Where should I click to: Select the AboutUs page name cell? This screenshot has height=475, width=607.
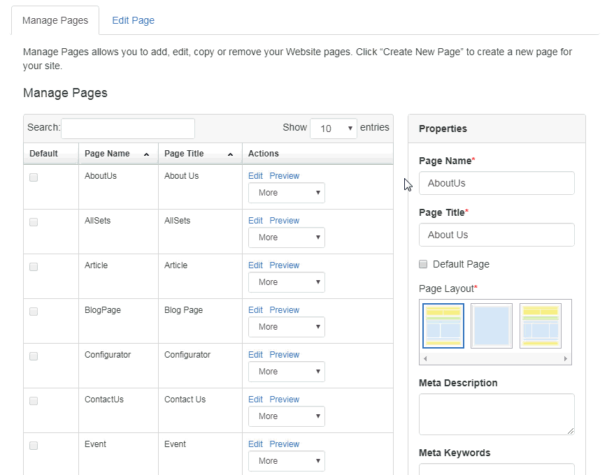point(118,187)
